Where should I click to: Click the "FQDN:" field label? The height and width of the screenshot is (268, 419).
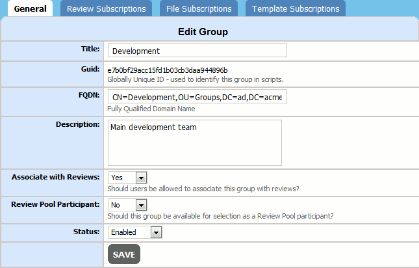88,95
